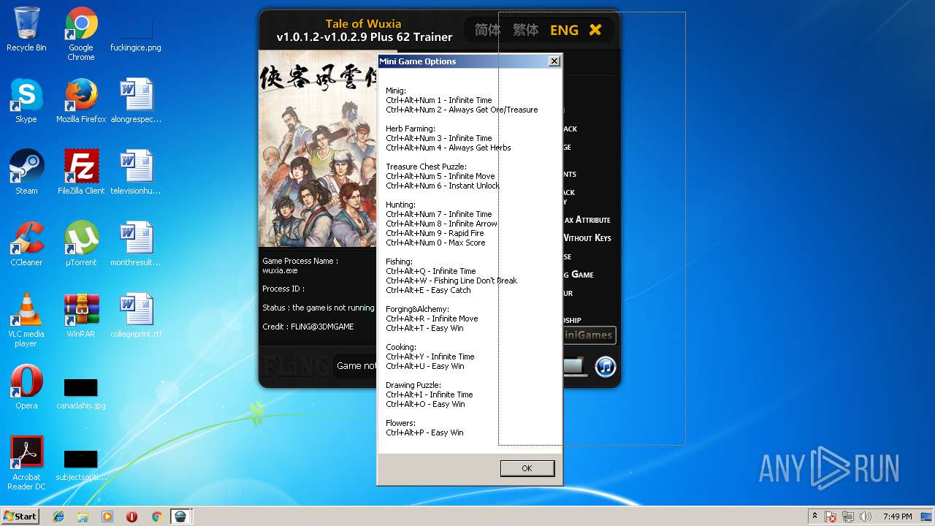The height and width of the screenshot is (526, 935).
Task: Click 'Status : the game is not running'
Action: [318, 308]
